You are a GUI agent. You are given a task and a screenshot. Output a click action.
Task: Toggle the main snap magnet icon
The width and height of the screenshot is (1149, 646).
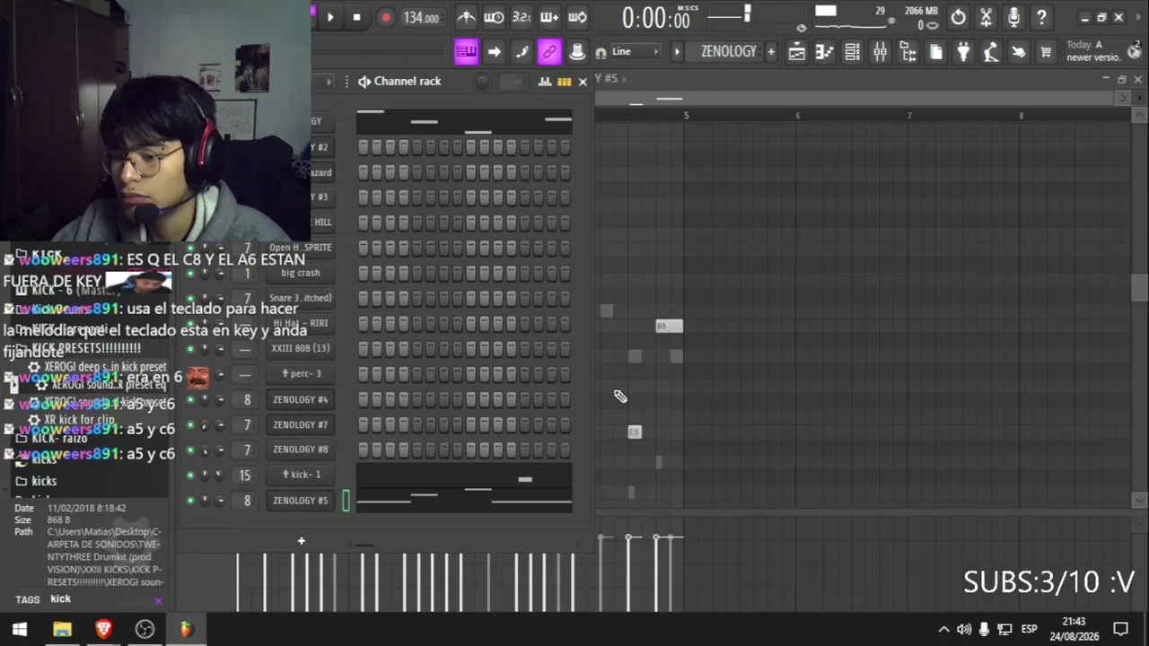(x=601, y=53)
